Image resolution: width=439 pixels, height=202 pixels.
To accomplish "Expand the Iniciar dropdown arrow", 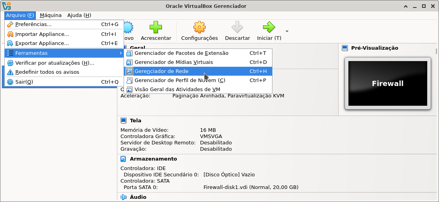I will pos(287,31).
